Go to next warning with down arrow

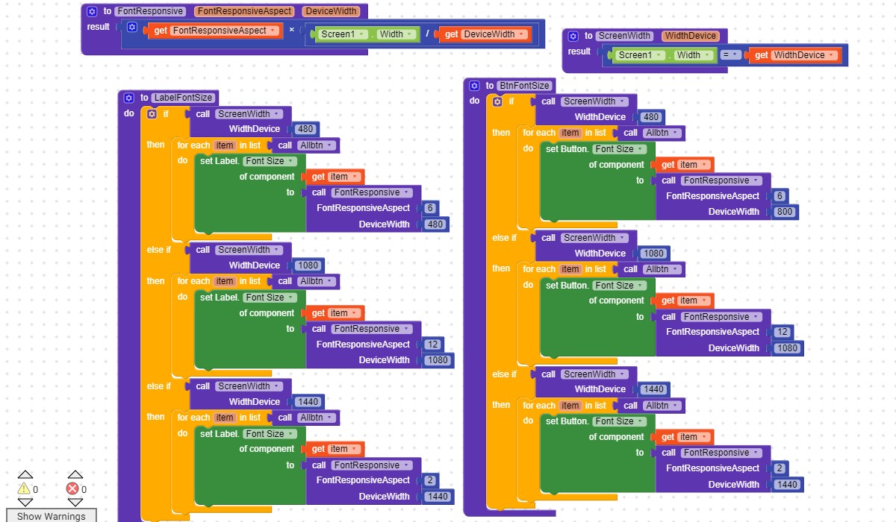tap(25, 502)
